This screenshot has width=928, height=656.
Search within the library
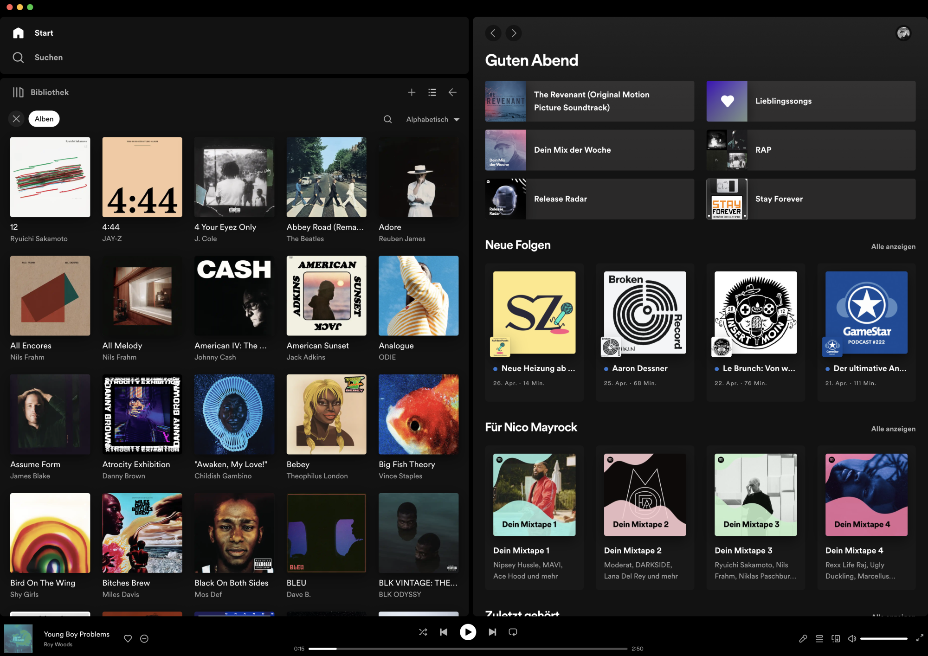point(387,119)
